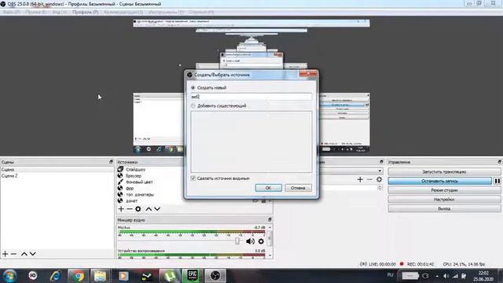Toggle 'Сделать источник видимым' checkbox

193,178
